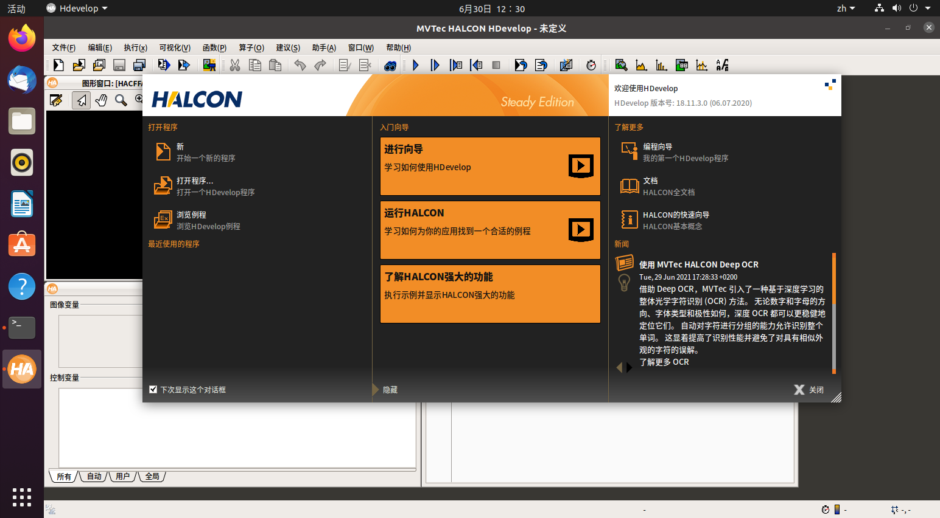Click the 进行向导 tutorial tile

point(490,166)
